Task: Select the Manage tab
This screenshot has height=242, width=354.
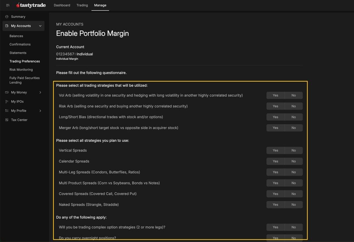Action: pos(100,5)
